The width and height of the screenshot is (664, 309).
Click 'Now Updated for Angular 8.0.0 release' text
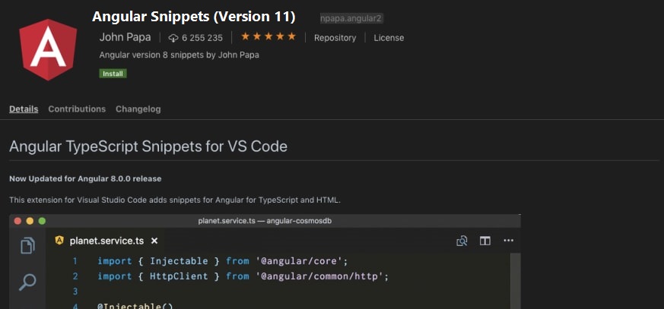pyautogui.click(x=85, y=179)
